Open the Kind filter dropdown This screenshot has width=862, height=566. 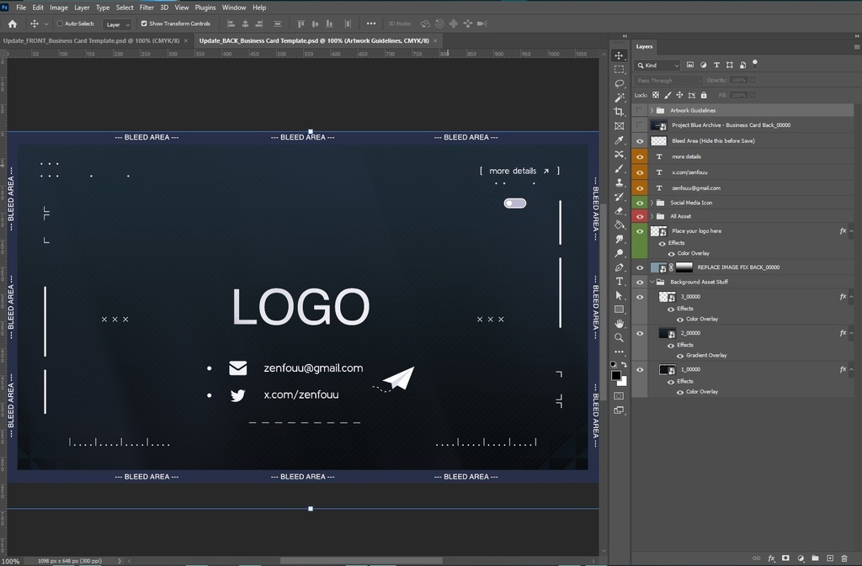click(658, 66)
